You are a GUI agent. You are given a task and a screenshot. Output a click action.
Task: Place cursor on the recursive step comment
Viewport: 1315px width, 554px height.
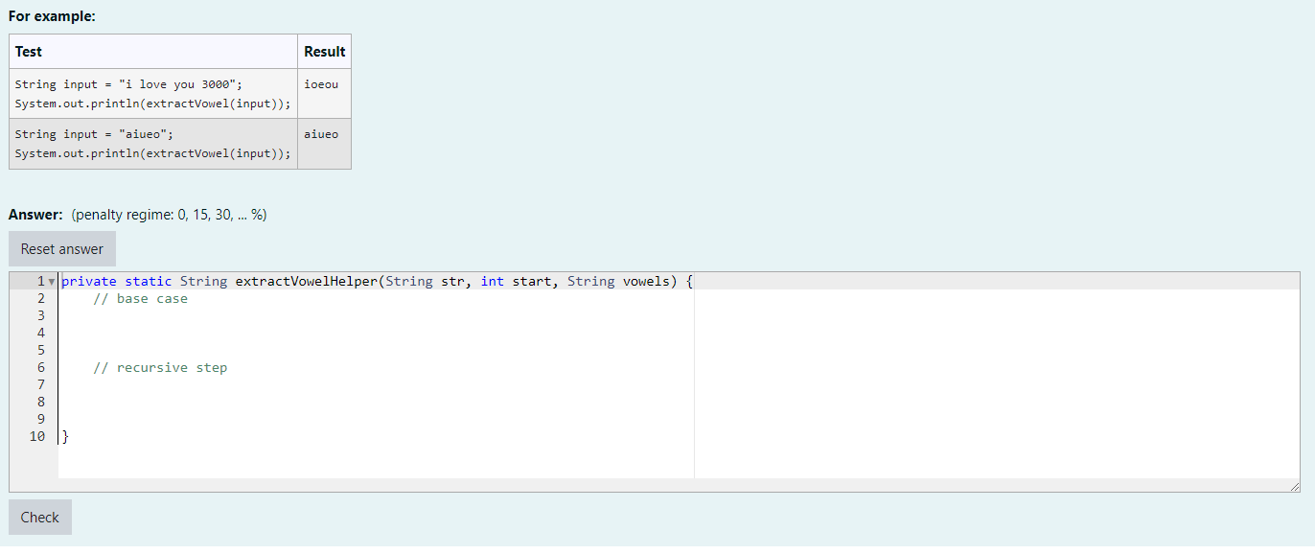coord(160,367)
